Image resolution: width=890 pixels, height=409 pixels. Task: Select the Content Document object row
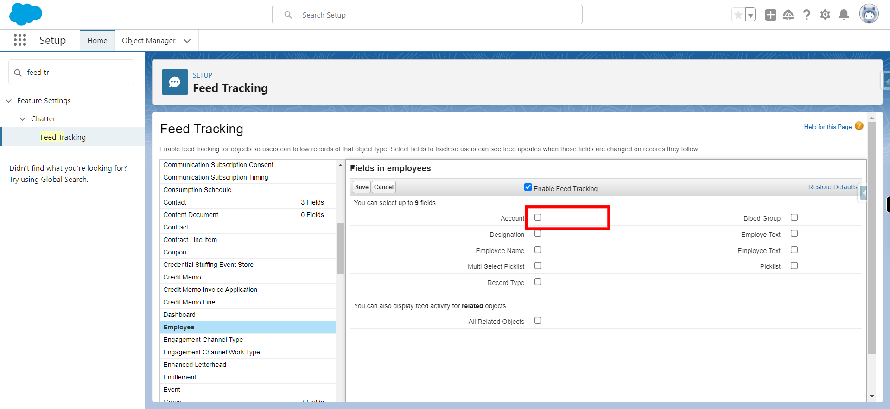click(248, 215)
